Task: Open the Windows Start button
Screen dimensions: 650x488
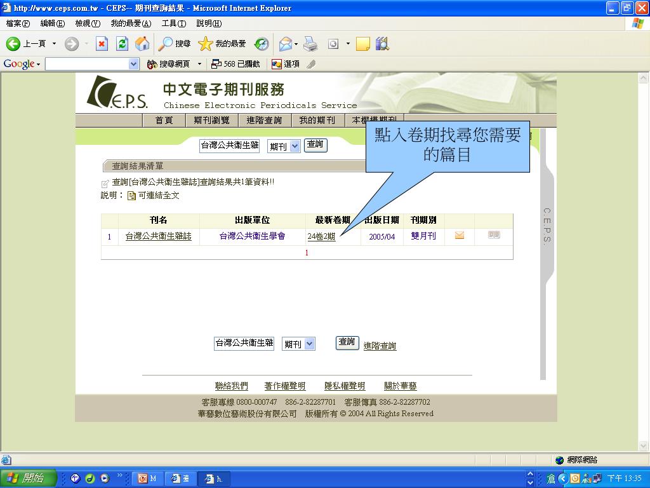Action: tap(28, 478)
